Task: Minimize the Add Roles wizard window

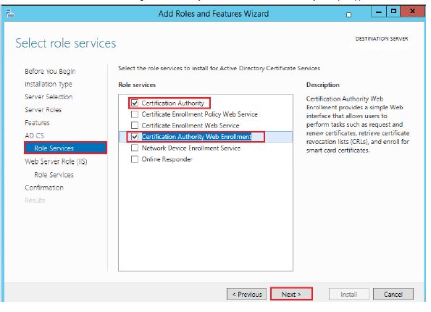Action: click(379, 12)
